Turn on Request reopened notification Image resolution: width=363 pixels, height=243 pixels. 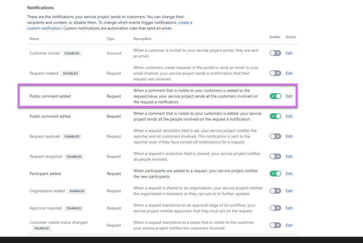coord(275,157)
